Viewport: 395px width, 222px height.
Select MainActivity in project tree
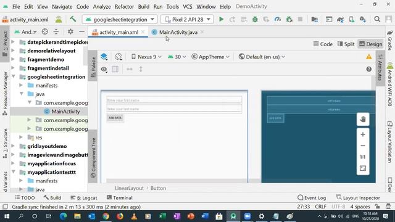coord(65,111)
